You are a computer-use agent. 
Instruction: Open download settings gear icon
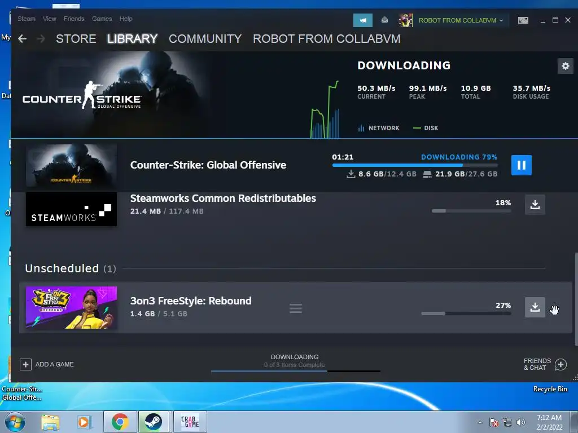coord(566,67)
